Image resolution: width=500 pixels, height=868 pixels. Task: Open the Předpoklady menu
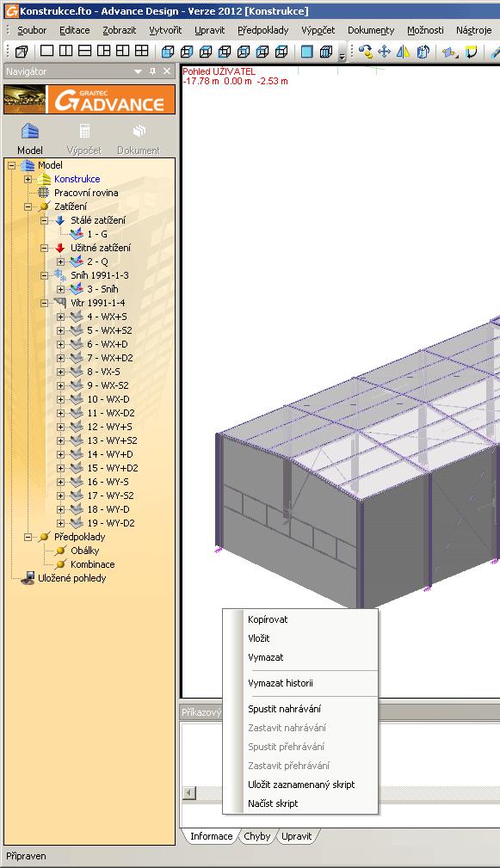pos(263,30)
